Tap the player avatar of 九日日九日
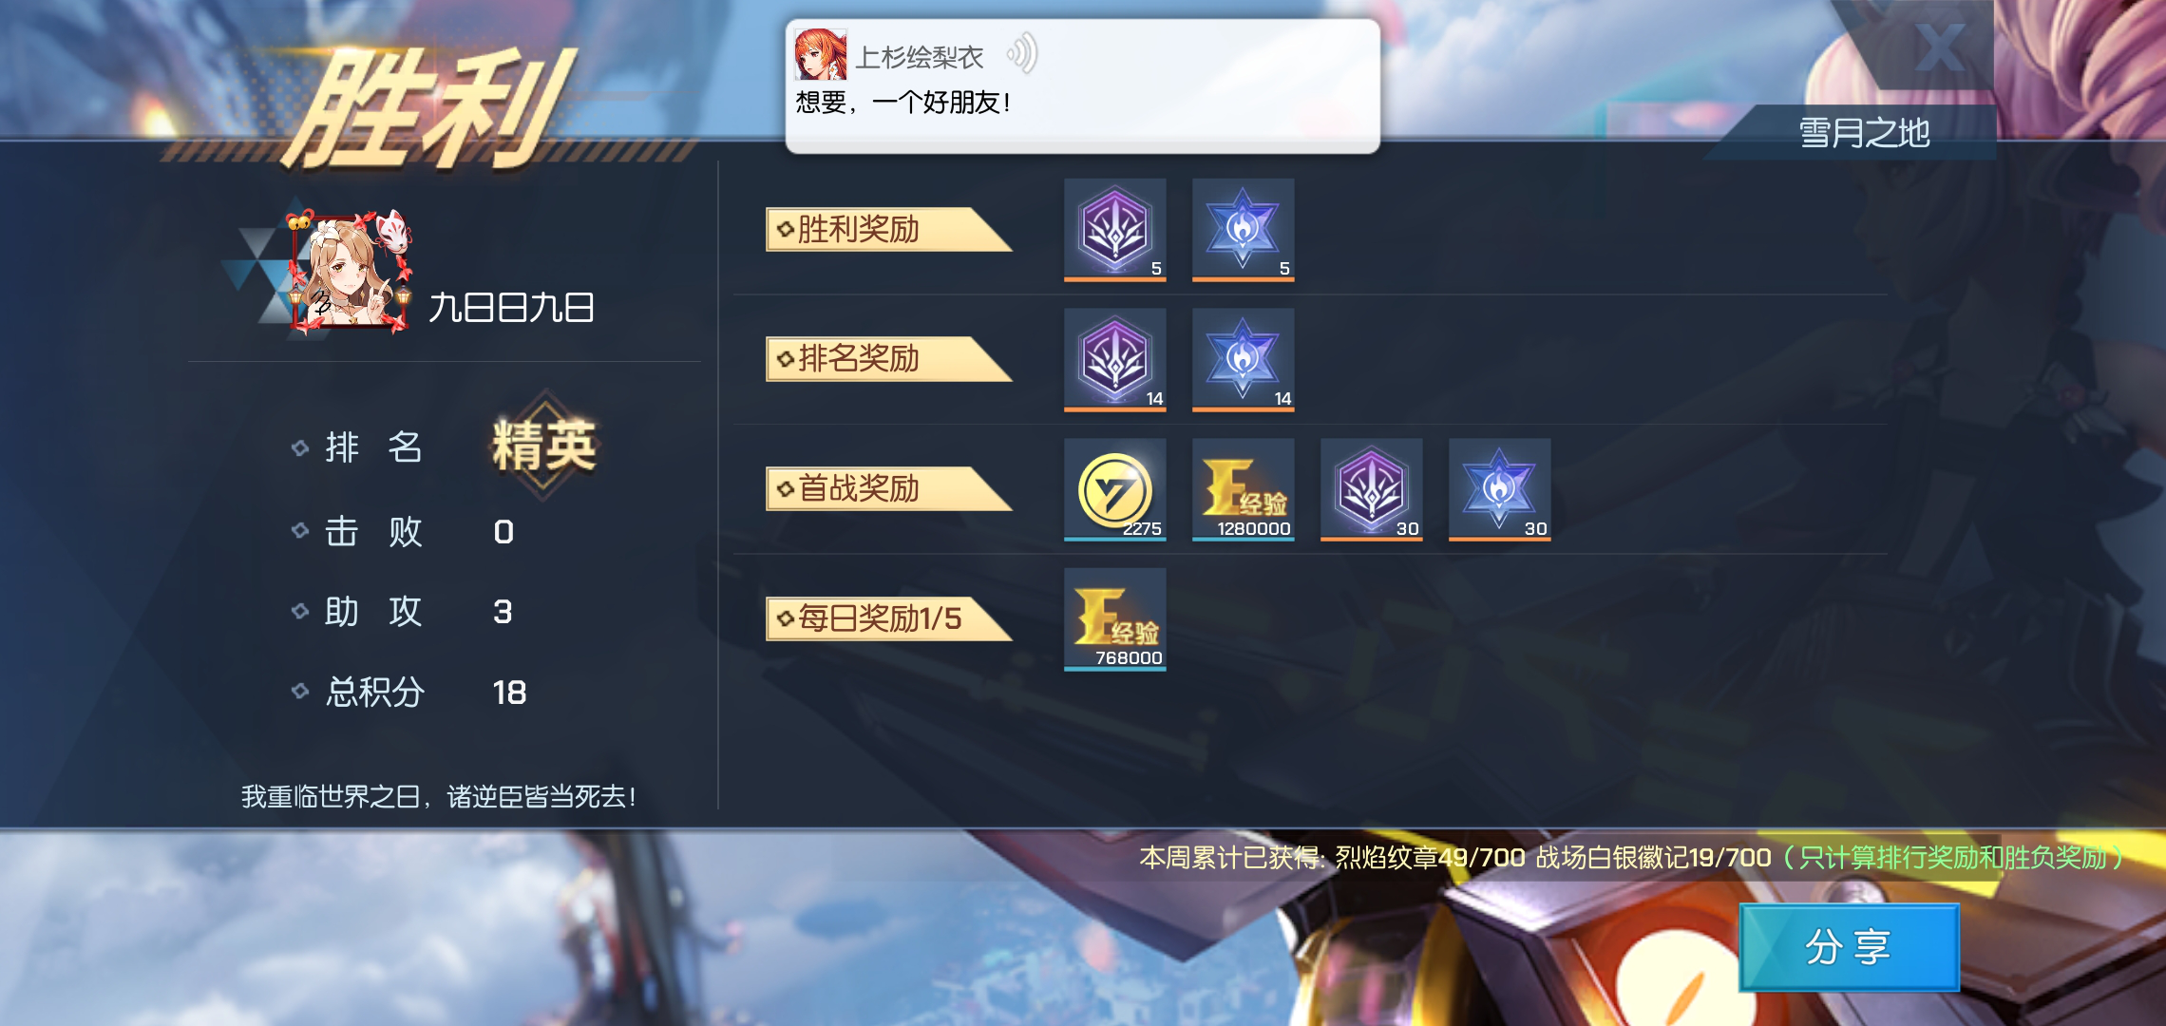Image resolution: width=2166 pixels, height=1026 pixels. click(349, 273)
